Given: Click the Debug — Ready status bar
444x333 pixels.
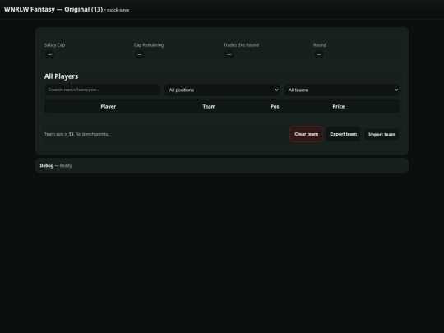Looking at the screenshot, I should point(222,165).
